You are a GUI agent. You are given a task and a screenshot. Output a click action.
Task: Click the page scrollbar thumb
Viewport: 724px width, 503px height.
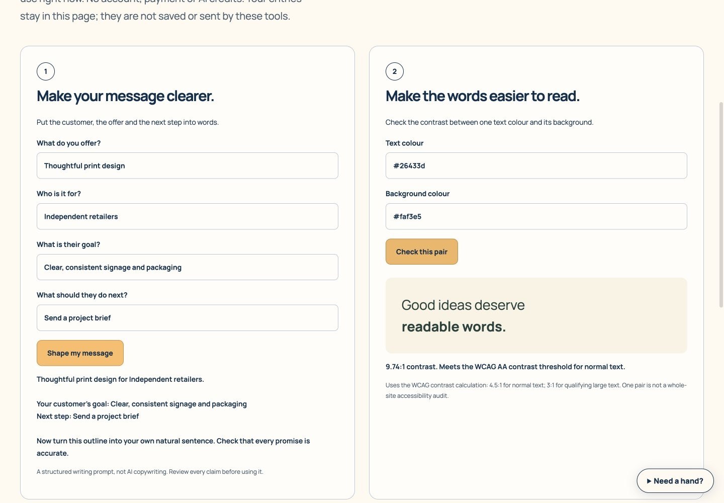[x=721, y=204]
